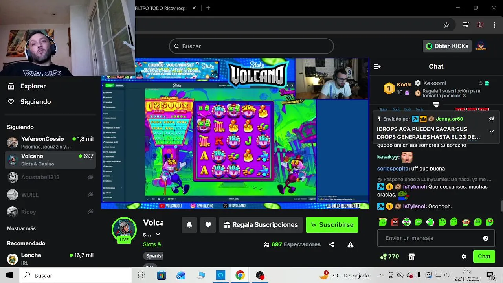Close the FILTRÓ TODO Ricoy tab
The height and width of the screenshot is (283, 503).
tap(194, 8)
